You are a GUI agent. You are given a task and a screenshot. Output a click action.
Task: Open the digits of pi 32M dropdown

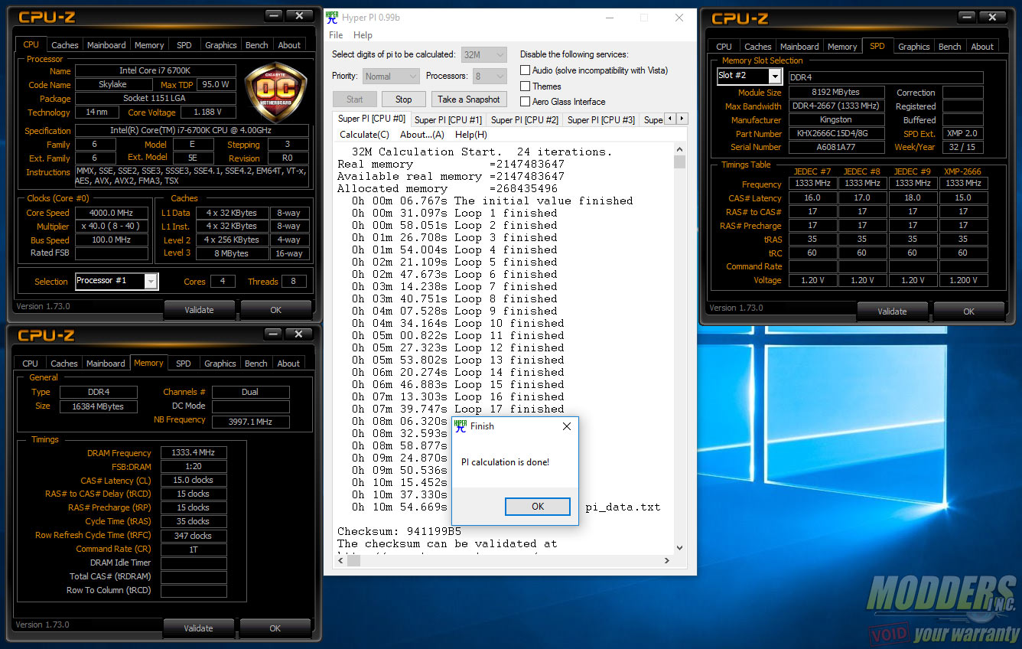(484, 54)
